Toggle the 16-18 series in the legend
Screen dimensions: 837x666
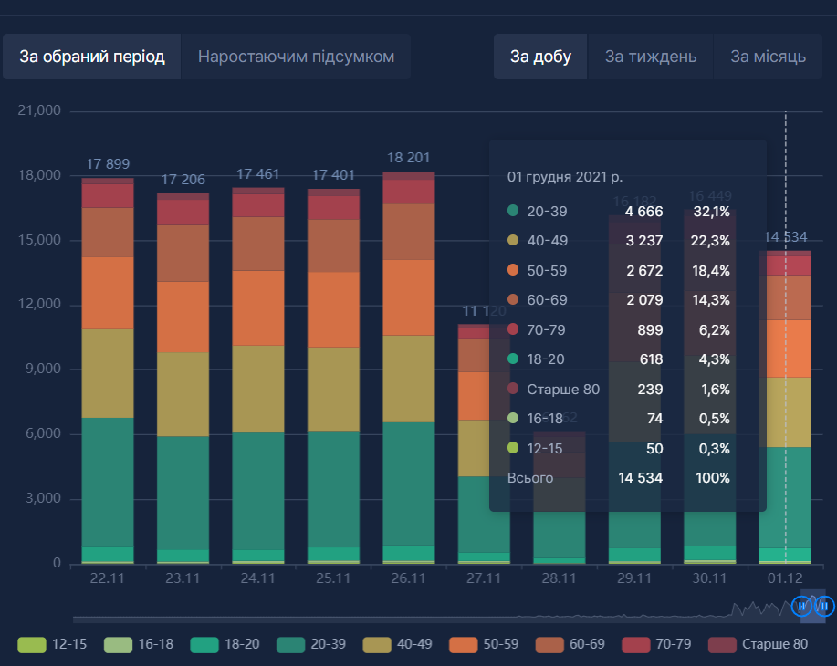pyautogui.click(x=140, y=644)
